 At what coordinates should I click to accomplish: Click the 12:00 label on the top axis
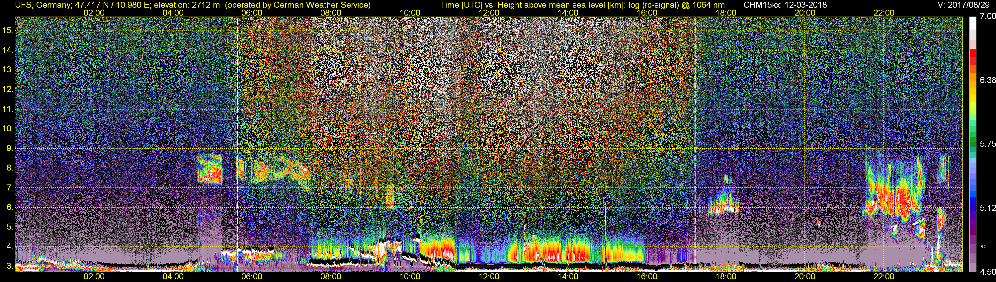click(489, 13)
